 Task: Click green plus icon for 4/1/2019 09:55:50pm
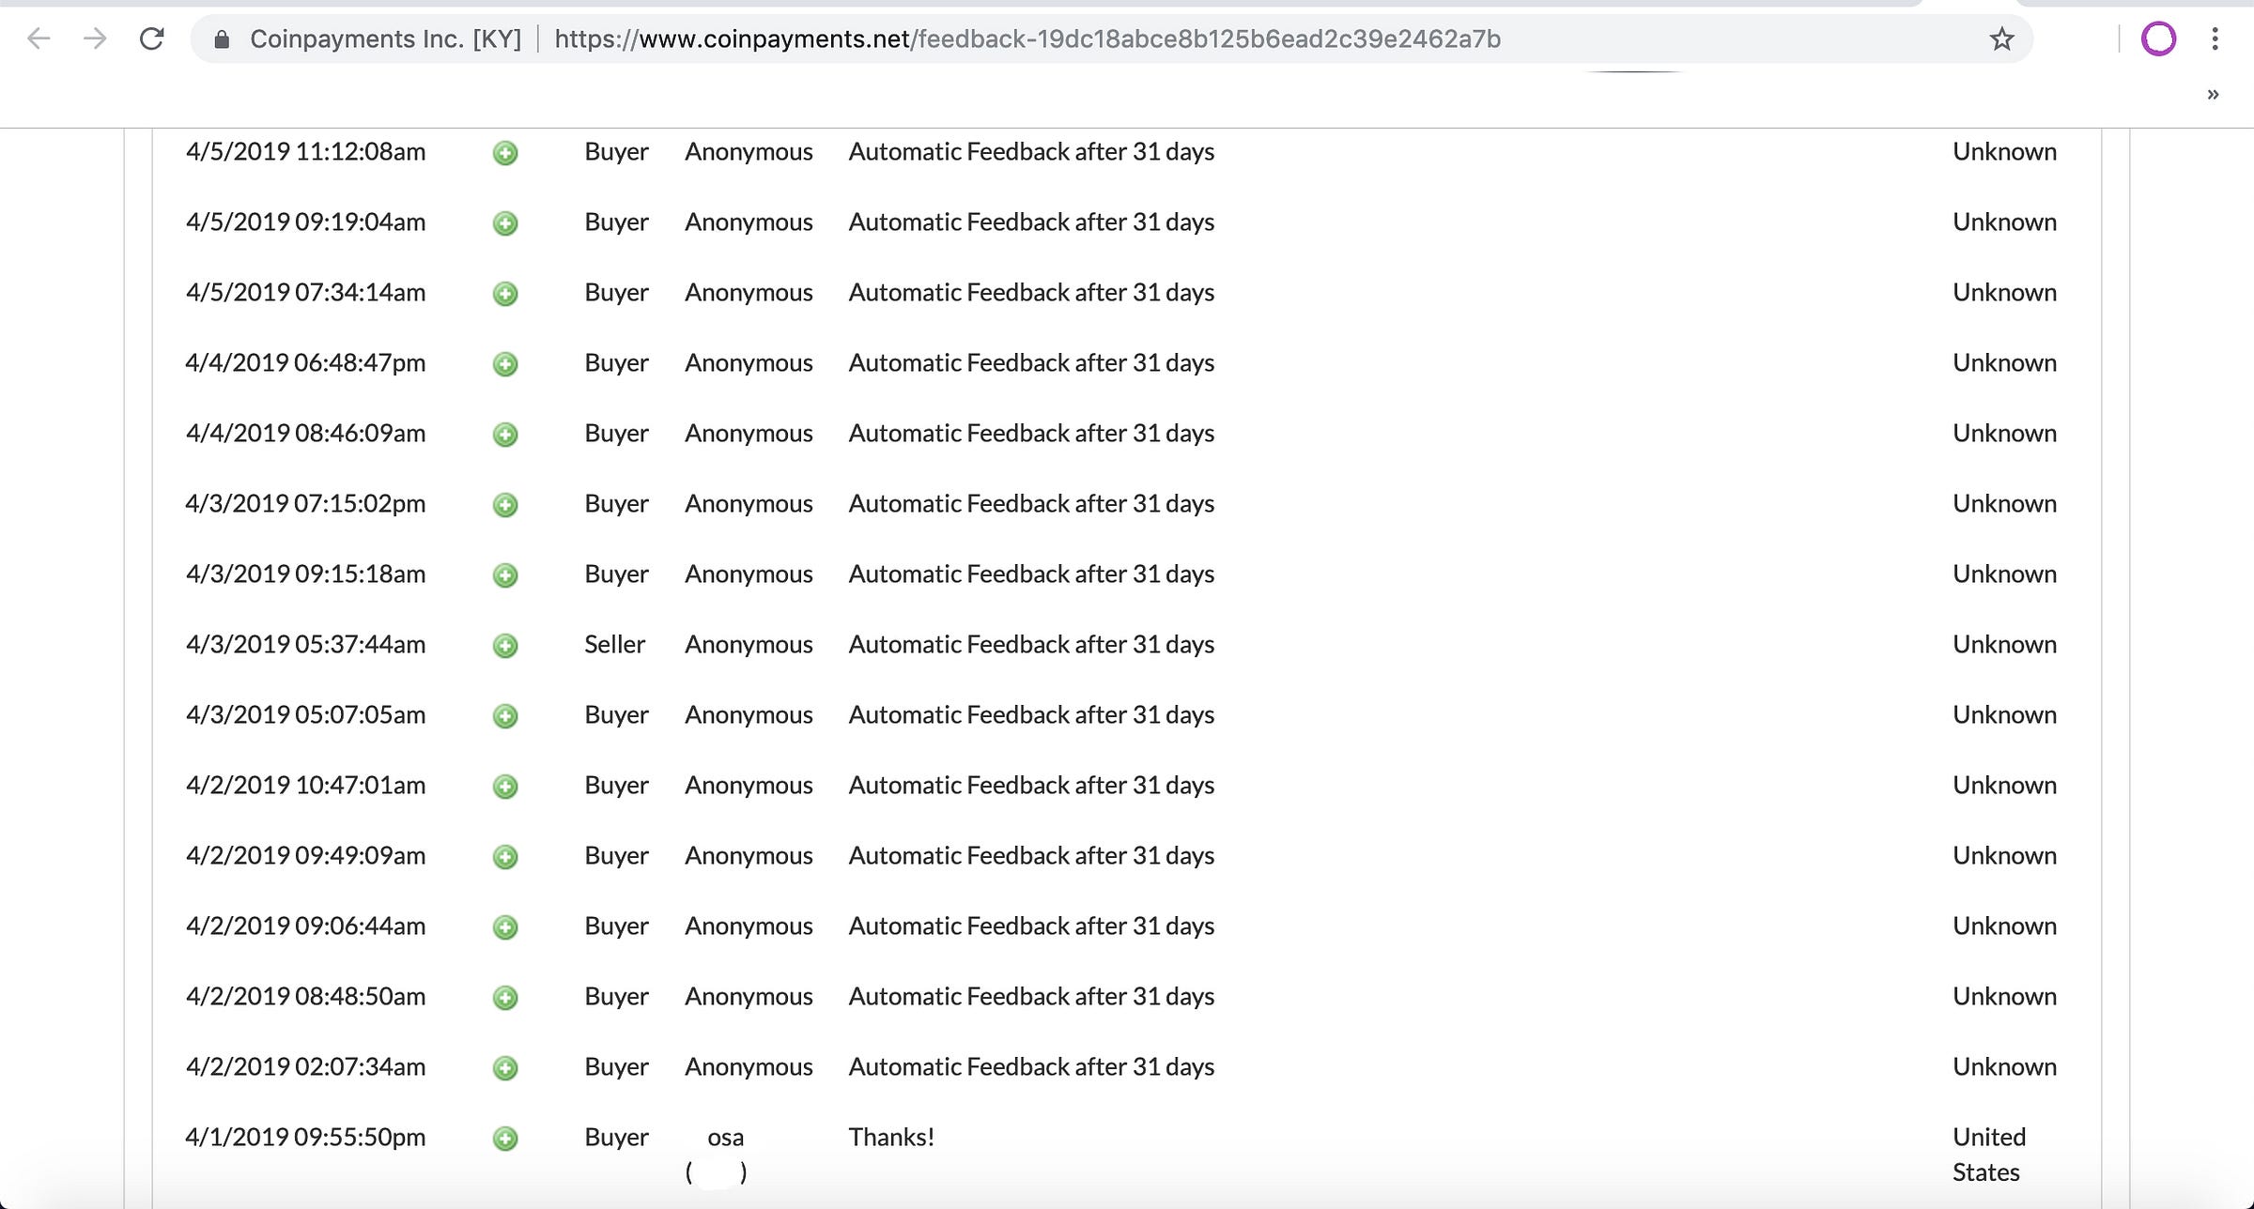pyautogui.click(x=505, y=1139)
